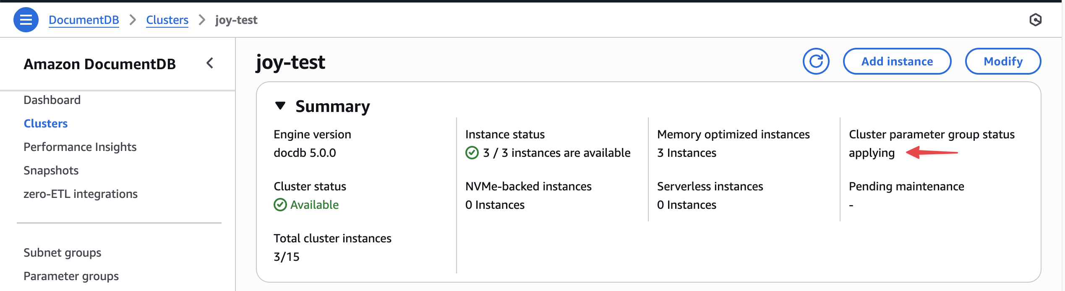Open Performance Insights page

(80, 147)
